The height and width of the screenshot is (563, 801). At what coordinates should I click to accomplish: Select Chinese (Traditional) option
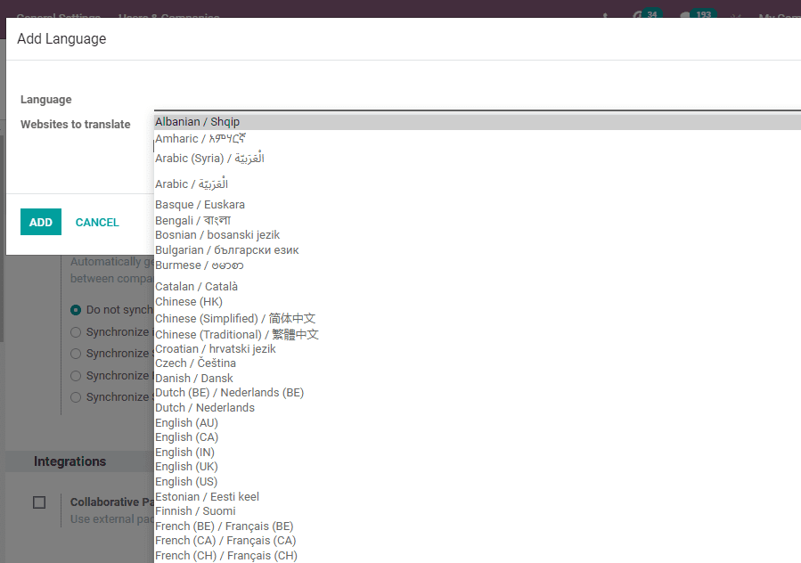(478, 335)
